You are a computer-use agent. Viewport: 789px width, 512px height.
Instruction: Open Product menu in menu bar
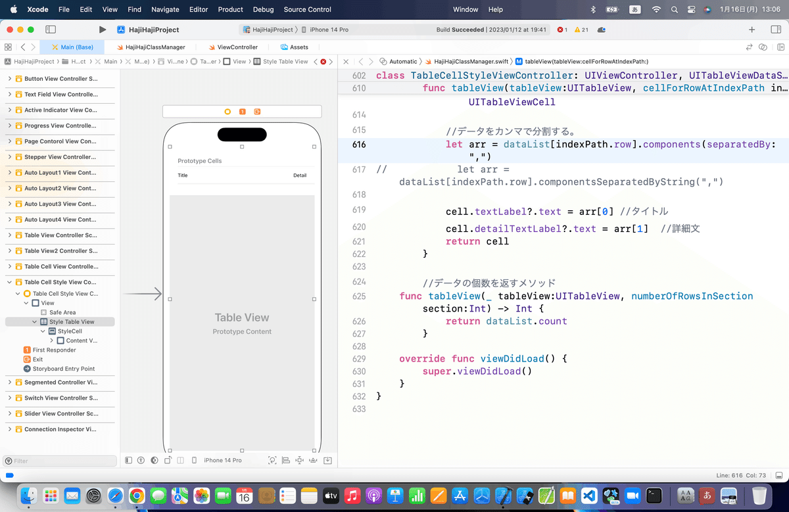click(x=230, y=9)
